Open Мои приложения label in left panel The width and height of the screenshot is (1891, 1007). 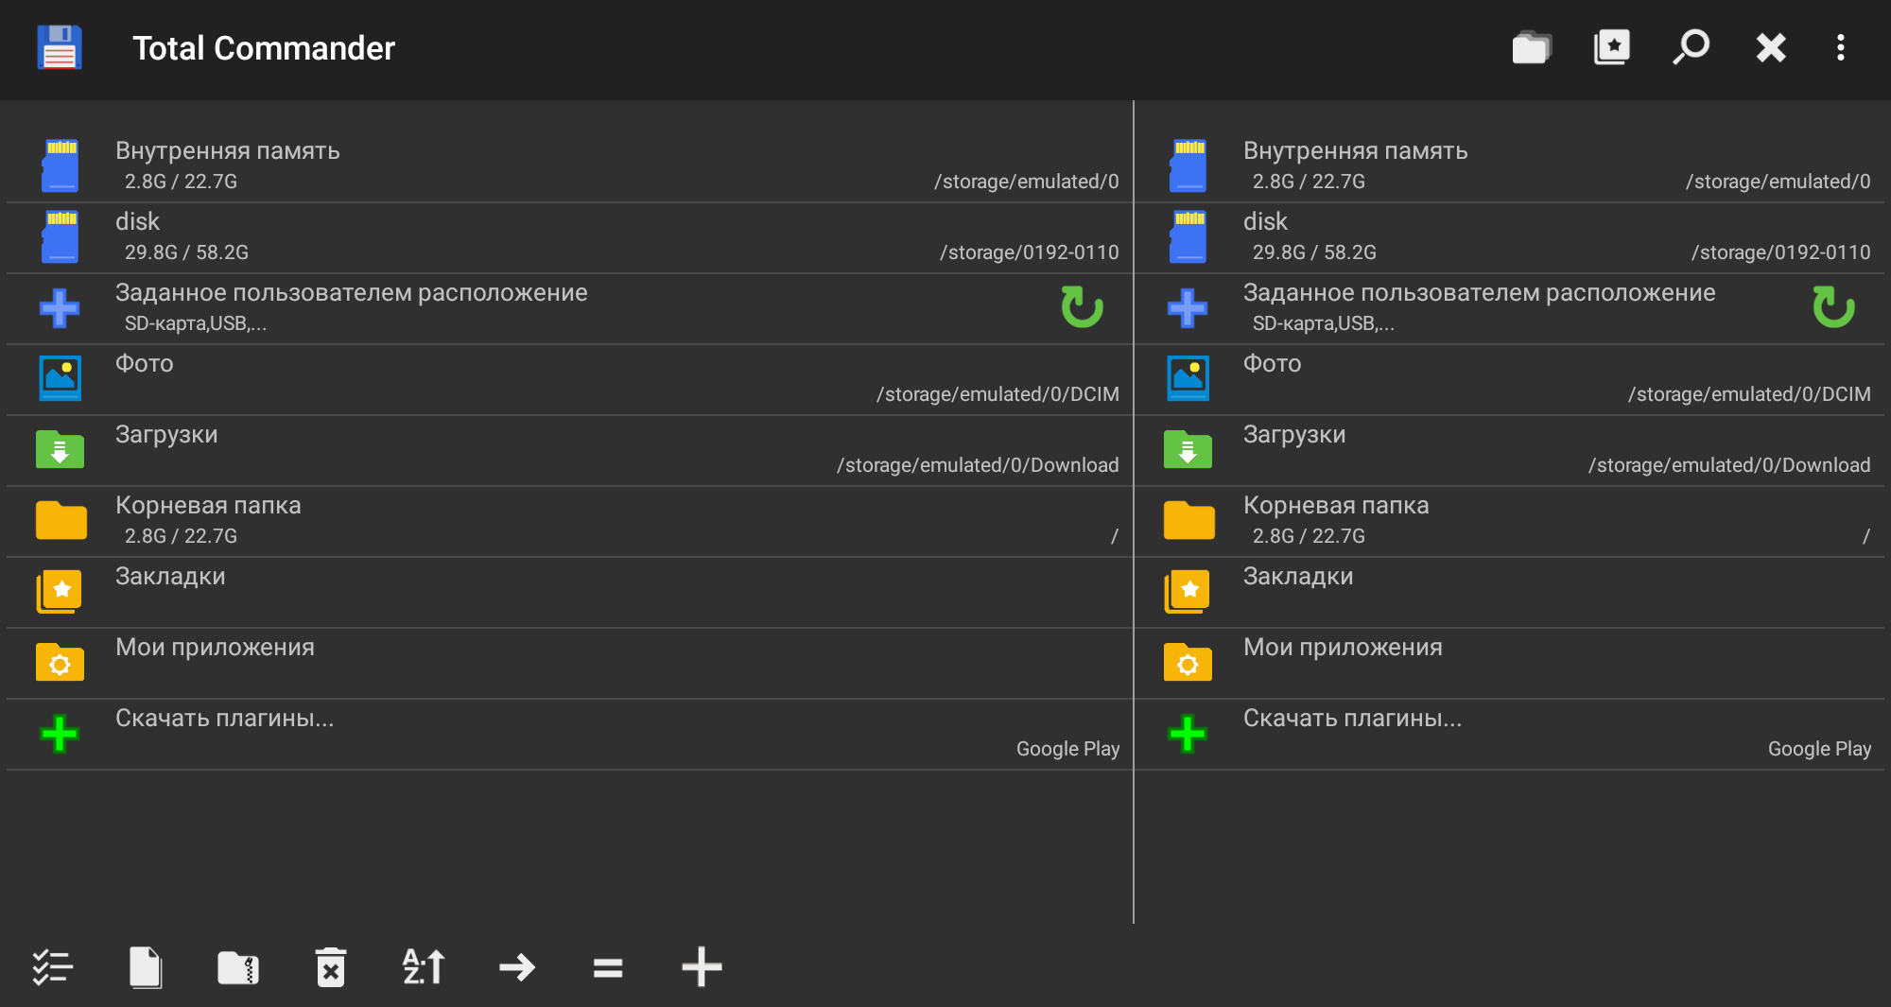(x=215, y=648)
